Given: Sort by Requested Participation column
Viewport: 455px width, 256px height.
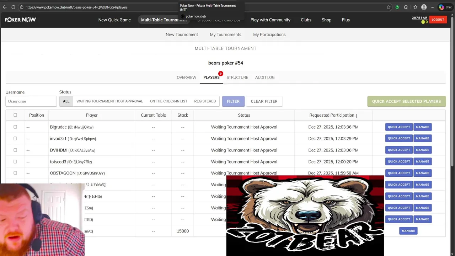Looking at the screenshot, I should coord(333,115).
